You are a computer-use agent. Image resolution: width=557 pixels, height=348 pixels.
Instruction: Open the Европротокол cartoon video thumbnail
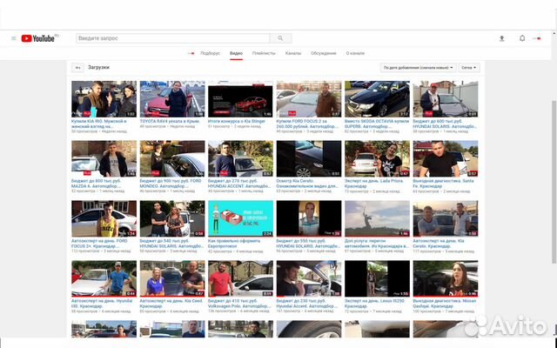point(240,218)
